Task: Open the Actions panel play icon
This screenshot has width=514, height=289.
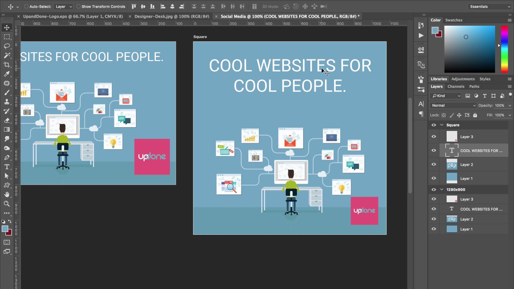Action: click(x=421, y=35)
